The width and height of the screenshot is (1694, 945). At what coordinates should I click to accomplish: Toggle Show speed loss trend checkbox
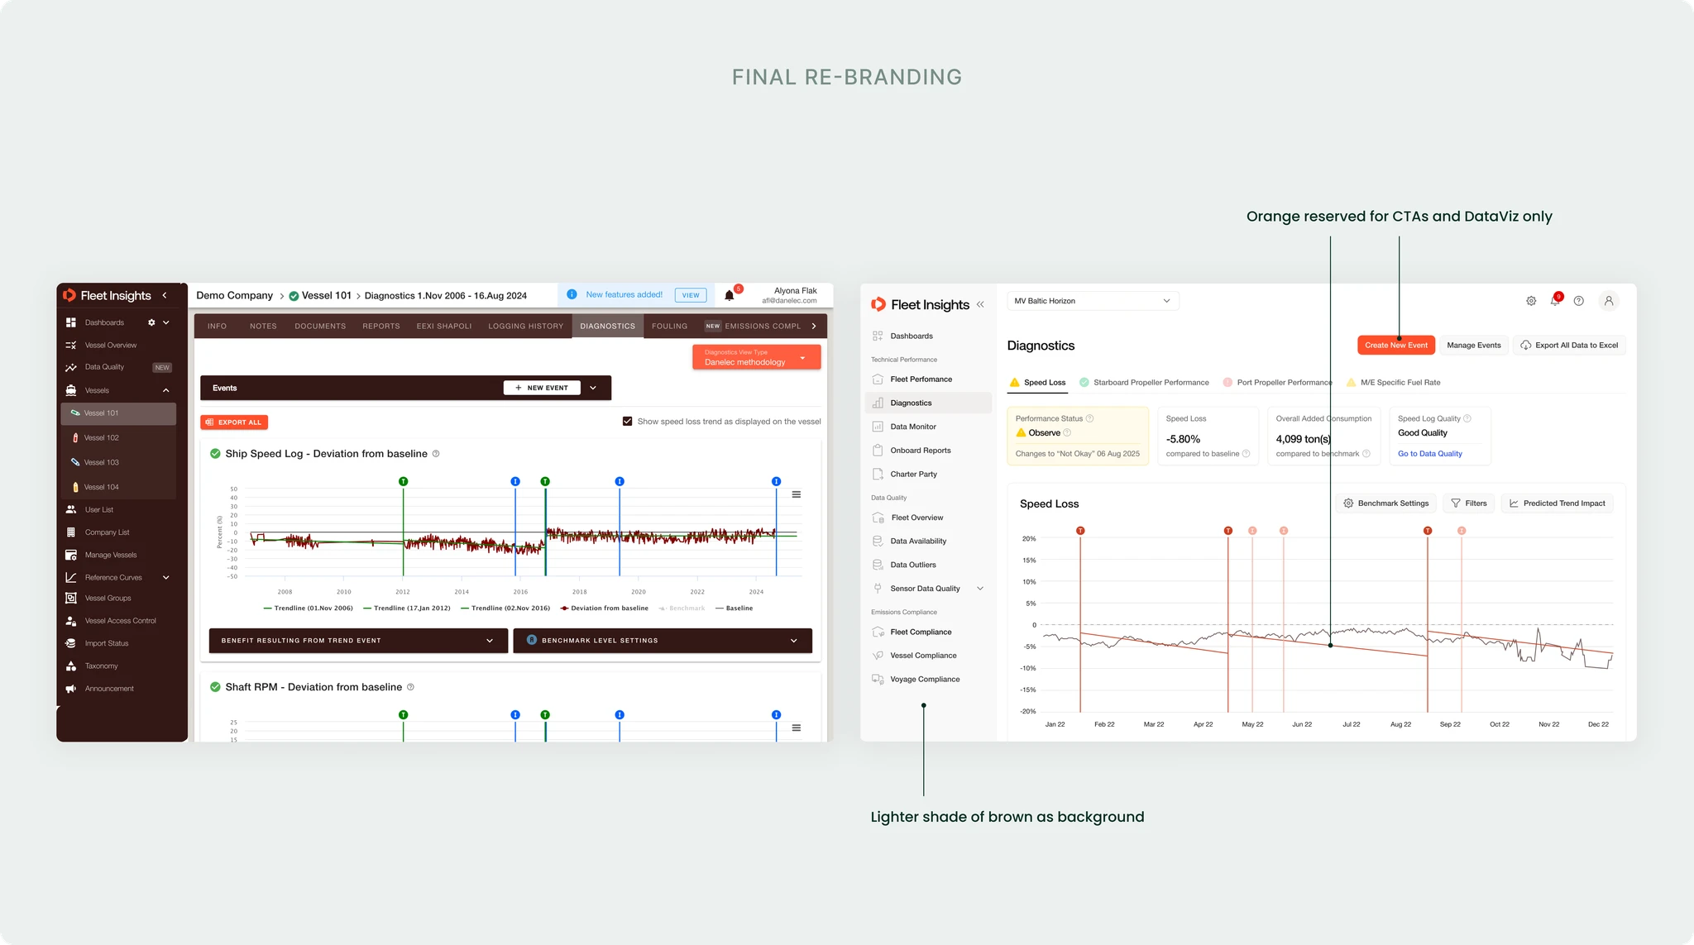pyautogui.click(x=628, y=422)
